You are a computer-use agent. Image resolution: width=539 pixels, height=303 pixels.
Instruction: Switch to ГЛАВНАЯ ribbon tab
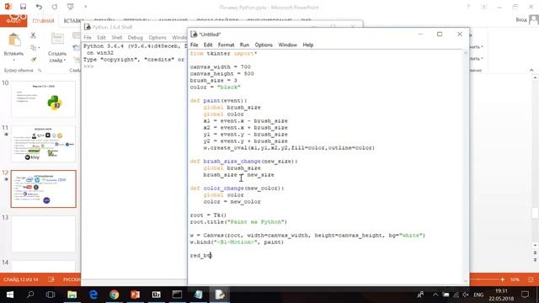[43, 21]
